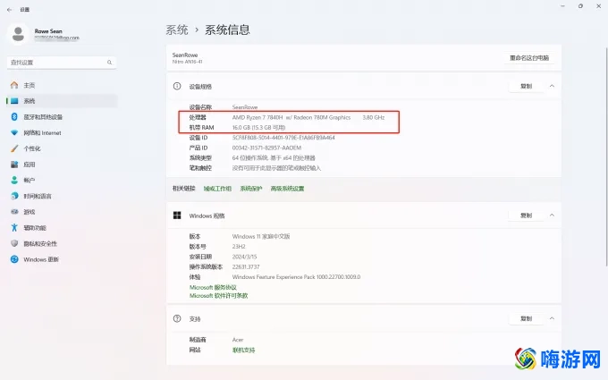Screen dimensions: 608x380
Task: Click the Nitro AN16-41 model text
Action: [x=187, y=62]
